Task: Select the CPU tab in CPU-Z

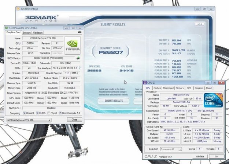Action: [x=148, y=88]
